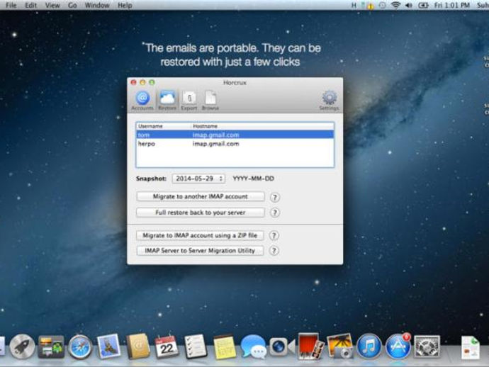Open Contacts from the Dock
Image resolution: width=489 pixels, height=367 pixels.
pyautogui.click(x=138, y=346)
